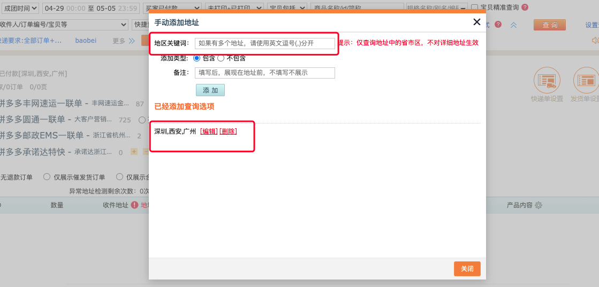
Task: Click the 添加 button in the dialog
Action: (210, 90)
